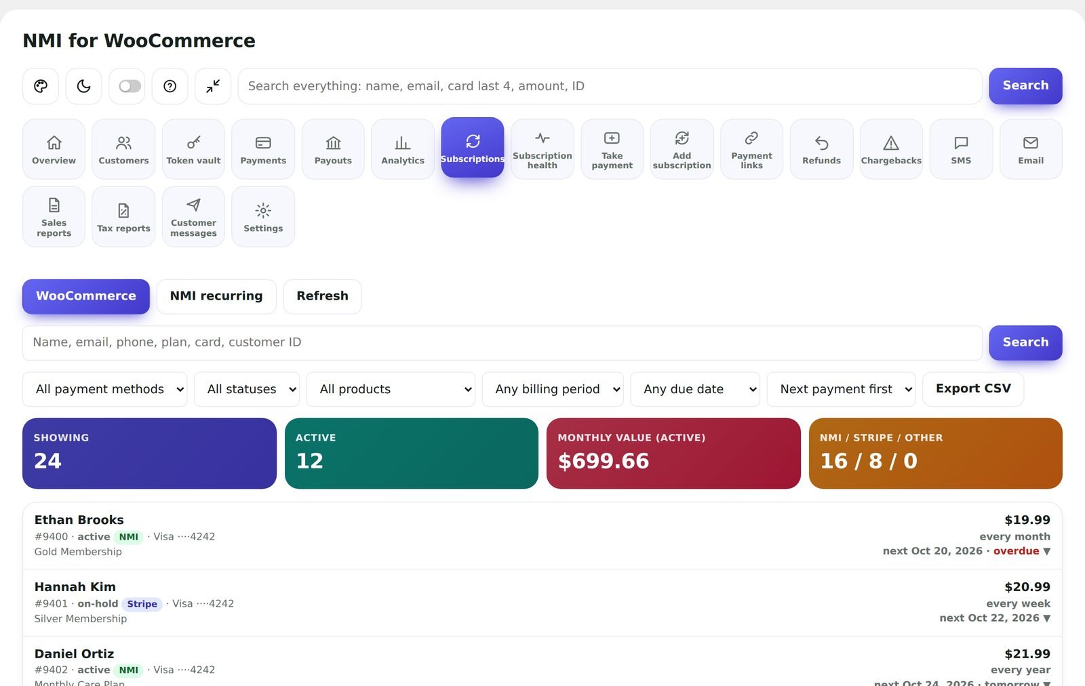Go to Refunds
Viewport: 1085px width, 686px height.
(821, 149)
